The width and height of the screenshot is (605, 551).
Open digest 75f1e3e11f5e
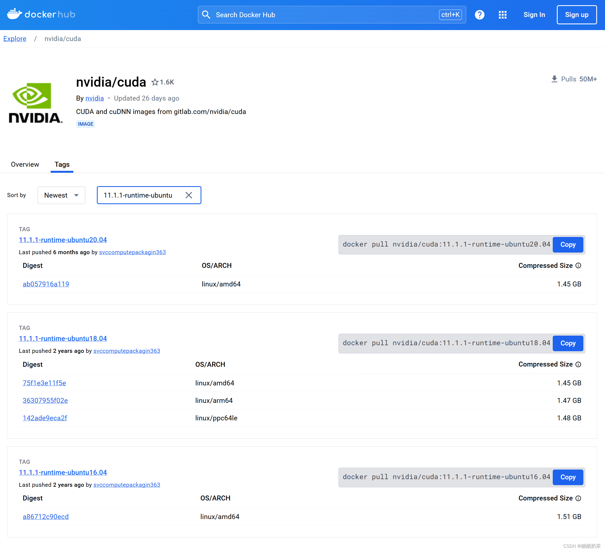click(44, 383)
